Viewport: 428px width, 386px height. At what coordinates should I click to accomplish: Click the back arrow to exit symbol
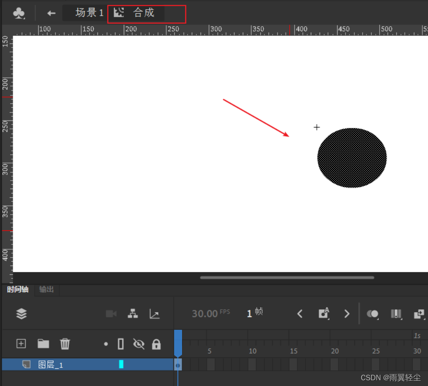51,13
